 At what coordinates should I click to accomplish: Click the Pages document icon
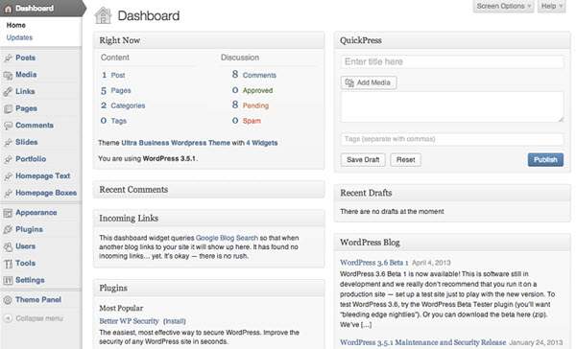coord(8,108)
